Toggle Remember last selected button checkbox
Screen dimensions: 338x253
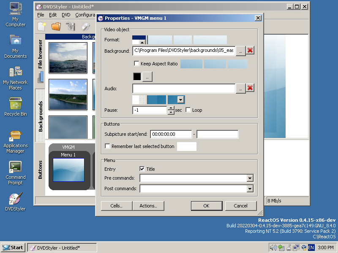pyautogui.click(x=107, y=146)
